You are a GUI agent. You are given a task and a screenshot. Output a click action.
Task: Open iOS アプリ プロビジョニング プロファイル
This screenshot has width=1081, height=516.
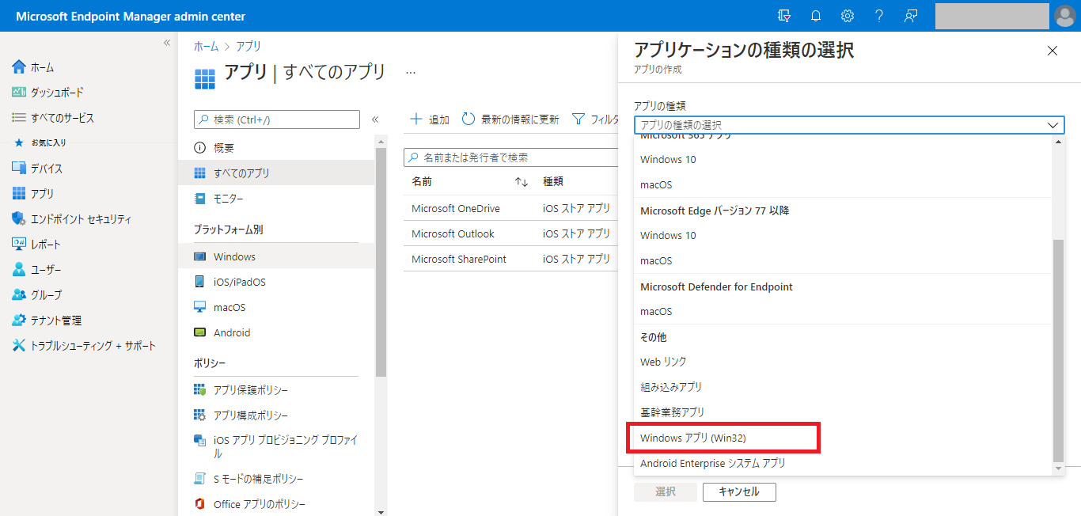pos(276,447)
